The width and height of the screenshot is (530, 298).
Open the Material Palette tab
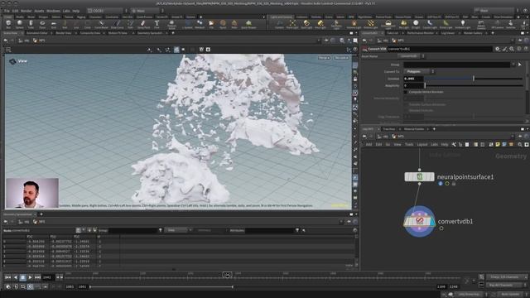(x=414, y=129)
